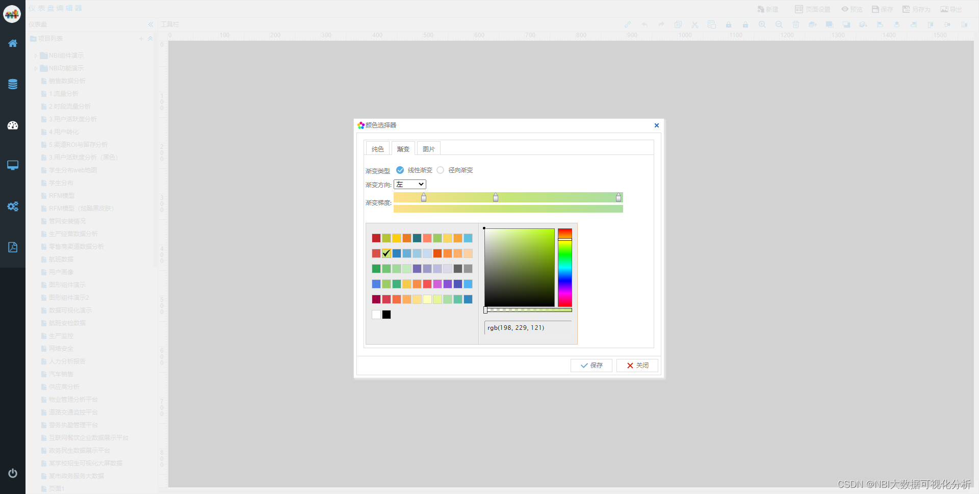Open the settings gears icon in sidebar
The image size is (979, 494).
(13, 206)
